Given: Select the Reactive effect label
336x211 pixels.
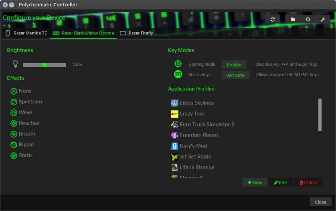Looking at the screenshot, I should [29, 123].
